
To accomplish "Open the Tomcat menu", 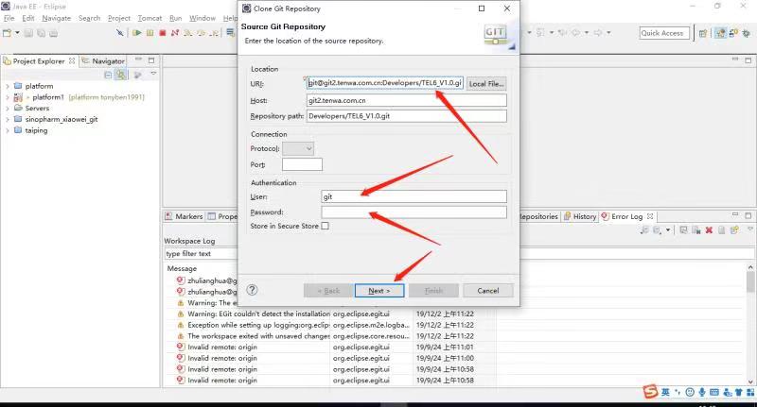I will pyautogui.click(x=150, y=18).
